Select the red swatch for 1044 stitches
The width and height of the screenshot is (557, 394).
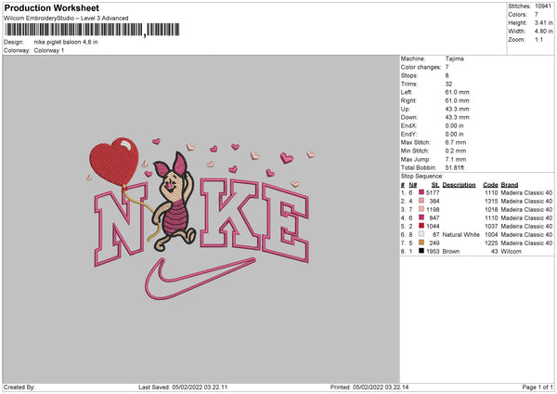coord(421,226)
